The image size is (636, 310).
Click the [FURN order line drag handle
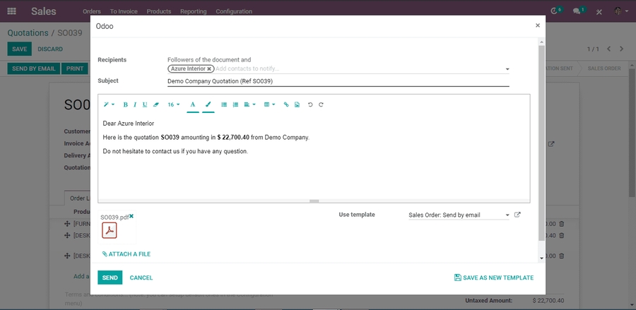point(67,224)
